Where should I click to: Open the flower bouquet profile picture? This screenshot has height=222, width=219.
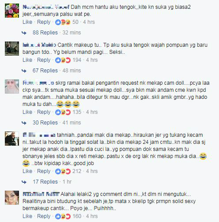[x=12, y=11]
